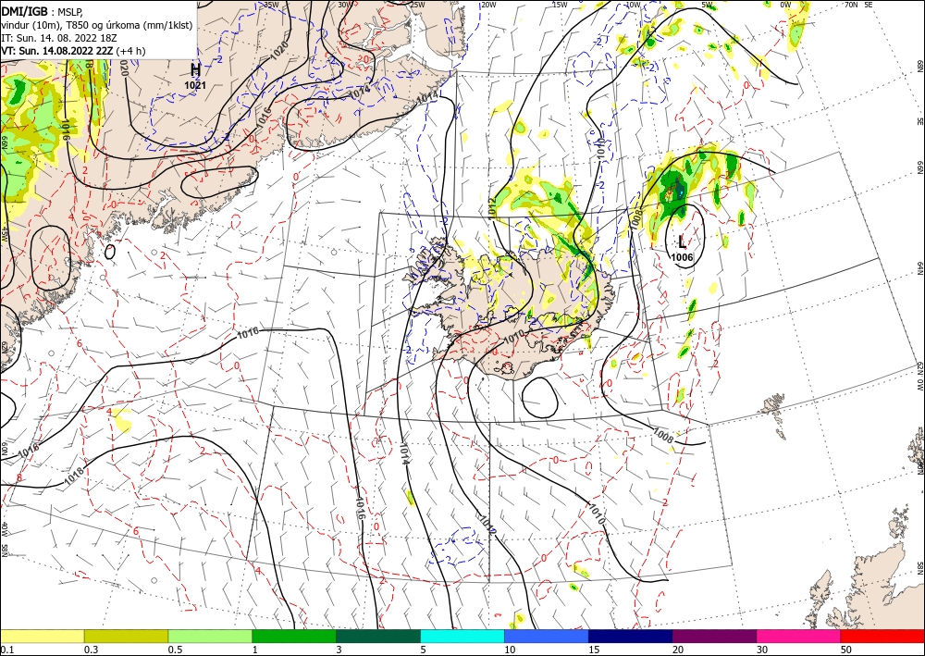
Task: Click the 'VT: Sun. 14.08.2022 22Z (+4 h)' line
Action: (x=72, y=51)
